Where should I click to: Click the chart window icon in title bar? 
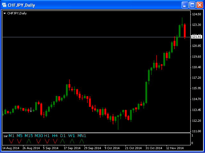(4, 5)
